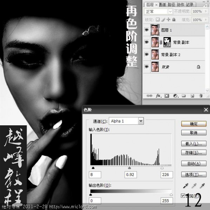Click the midtone gray input slider
Screen dimensions: 210x210
coord(129,168)
